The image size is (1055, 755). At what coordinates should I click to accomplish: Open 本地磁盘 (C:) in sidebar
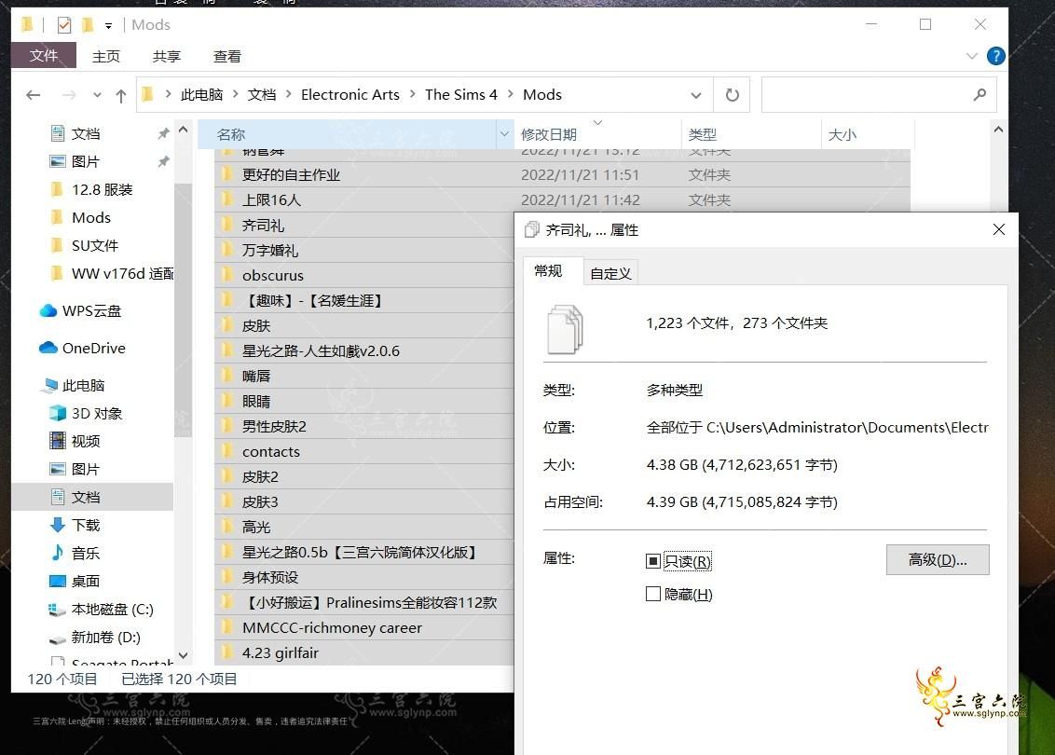tap(113, 609)
